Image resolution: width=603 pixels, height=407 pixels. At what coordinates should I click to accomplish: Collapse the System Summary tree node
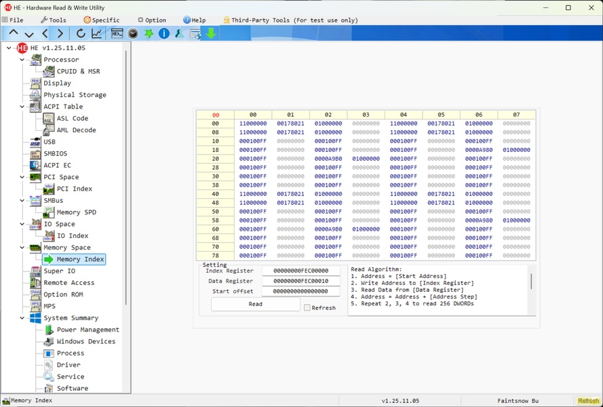pyautogui.click(x=22, y=318)
